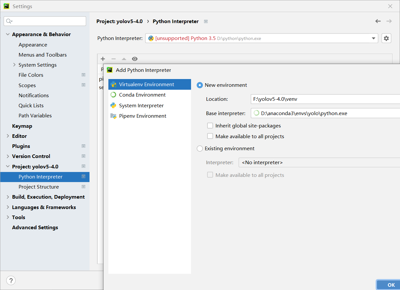Click the search icon in settings search box
Viewport: 400px width, 290px height.
click(9, 21)
